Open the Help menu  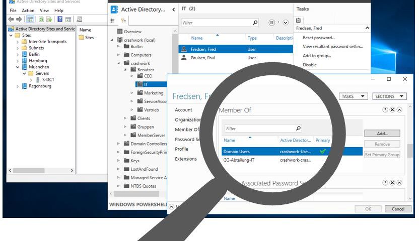(x=59, y=11)
